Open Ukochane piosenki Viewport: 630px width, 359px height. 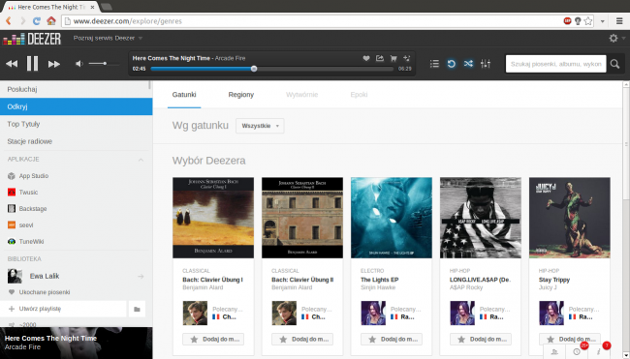click(39, 292)
